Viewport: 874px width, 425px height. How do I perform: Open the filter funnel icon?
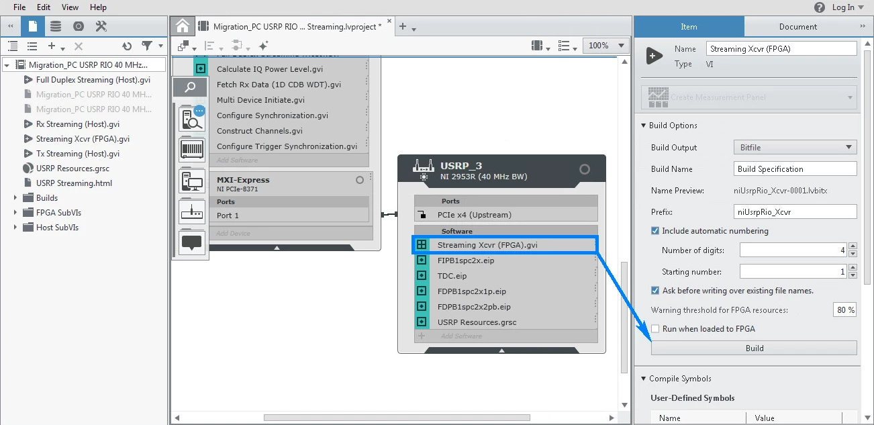pyautogui.click(x=147, y=46)
